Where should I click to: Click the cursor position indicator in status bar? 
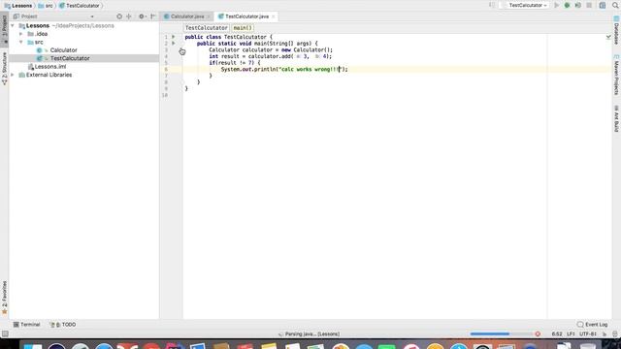tap(557, 333)
